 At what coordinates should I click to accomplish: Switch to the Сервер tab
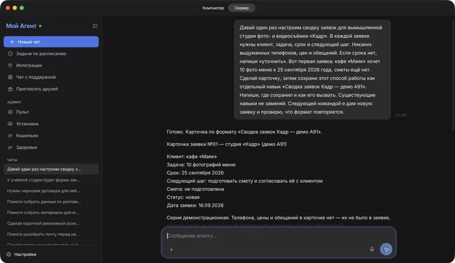pyautogui.click(x=241, y=8)
